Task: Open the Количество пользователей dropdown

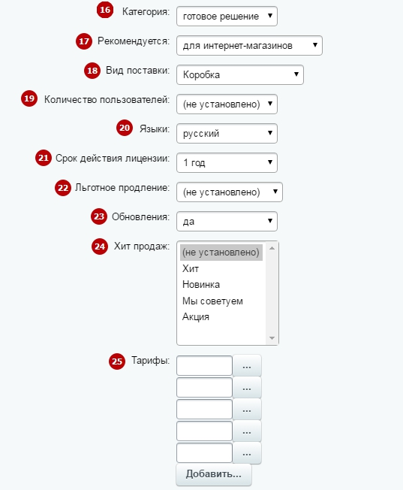Action: pyautogui.click(x=227, y=104)
